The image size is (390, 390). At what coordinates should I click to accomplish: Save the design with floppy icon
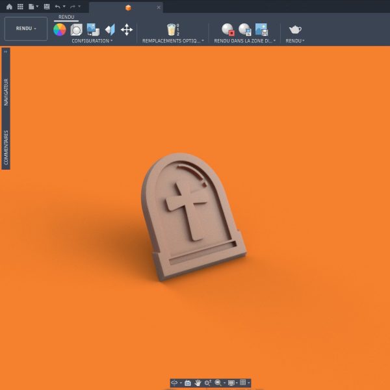click(47, 6)
